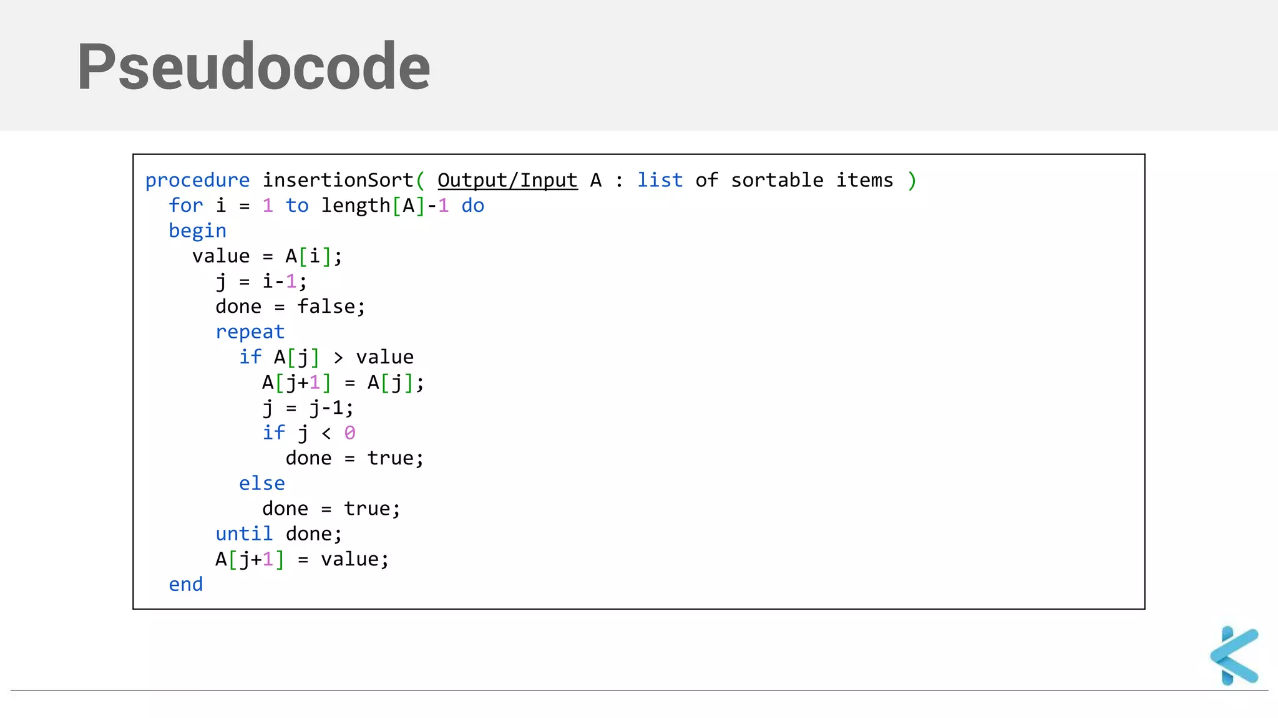The height and width of the screenshot is (718, 1278).
Task: Click the 'begin' keyword
Action: pos(197,231)
